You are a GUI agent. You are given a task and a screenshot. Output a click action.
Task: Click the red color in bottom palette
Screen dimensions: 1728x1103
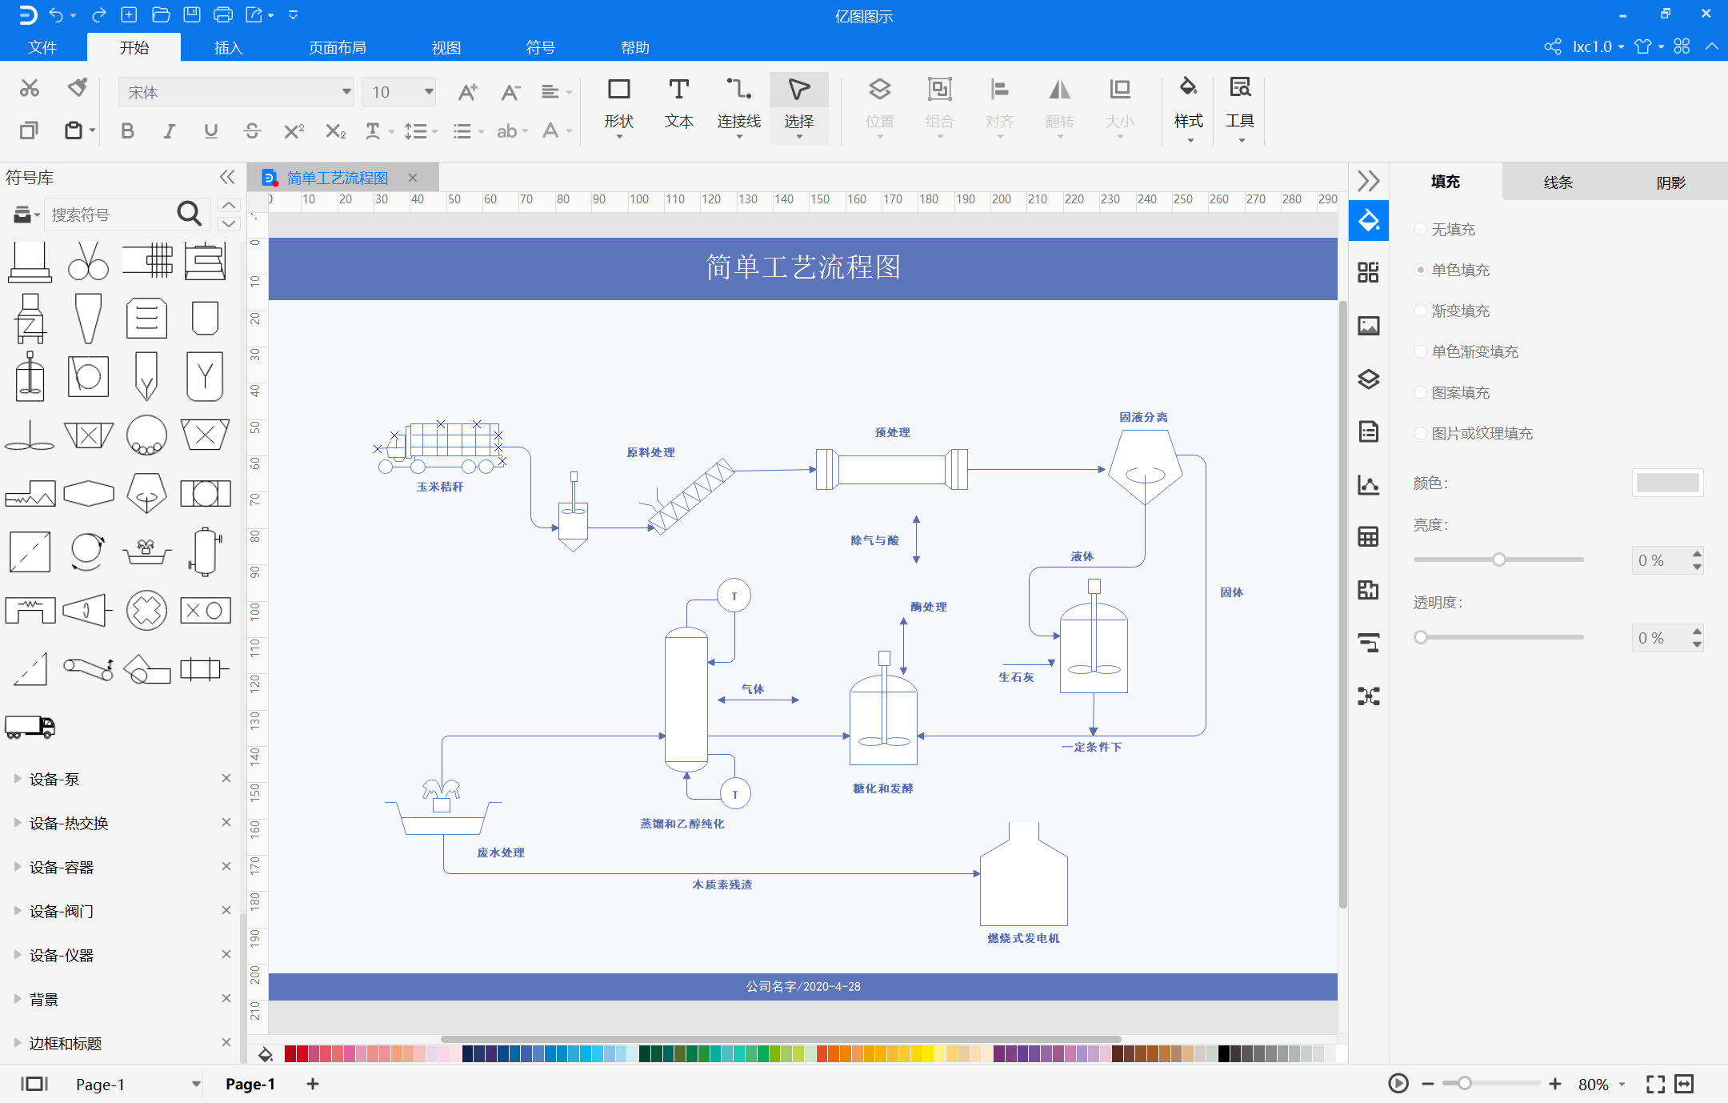(302, 1053)
